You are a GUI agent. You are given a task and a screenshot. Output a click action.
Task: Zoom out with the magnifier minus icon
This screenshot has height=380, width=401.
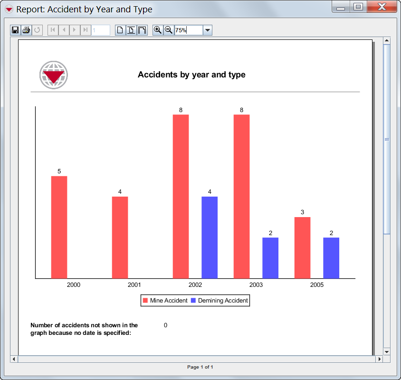pyautogui.click(x=168, y=30)
